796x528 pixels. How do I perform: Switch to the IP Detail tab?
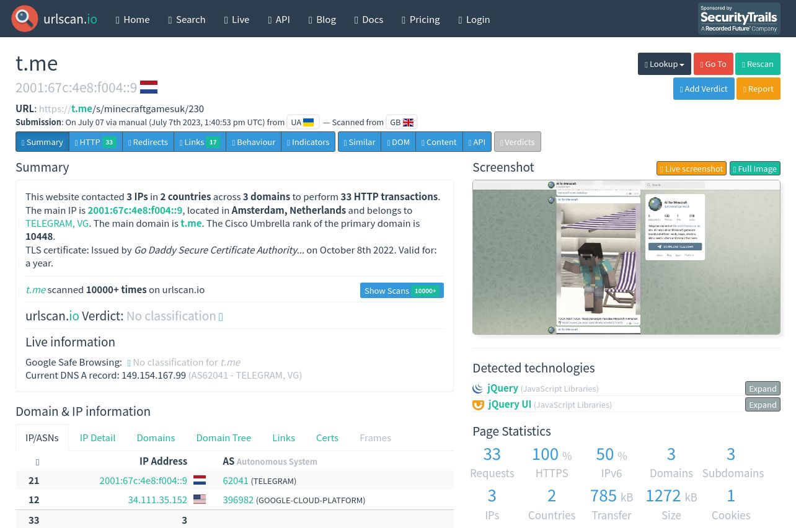(x=97, y=438)
